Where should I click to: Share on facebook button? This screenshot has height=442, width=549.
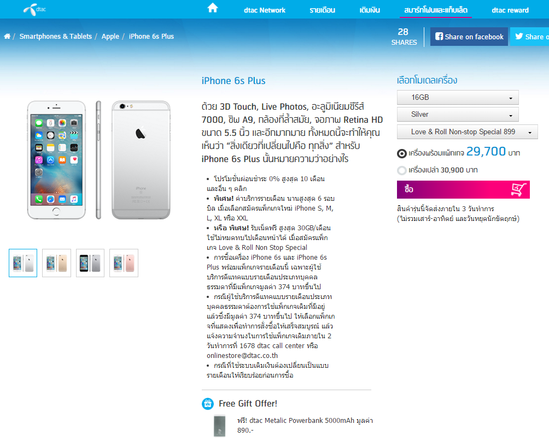469,37
